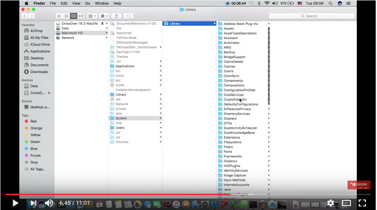Eject the CrossOver 16.2-Maclife volume
The height and width of the screenshot is (210, 377).
pos(102,23)
